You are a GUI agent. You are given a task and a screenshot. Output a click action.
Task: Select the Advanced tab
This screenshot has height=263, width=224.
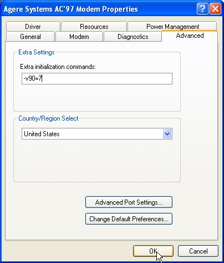click(190, 36)
